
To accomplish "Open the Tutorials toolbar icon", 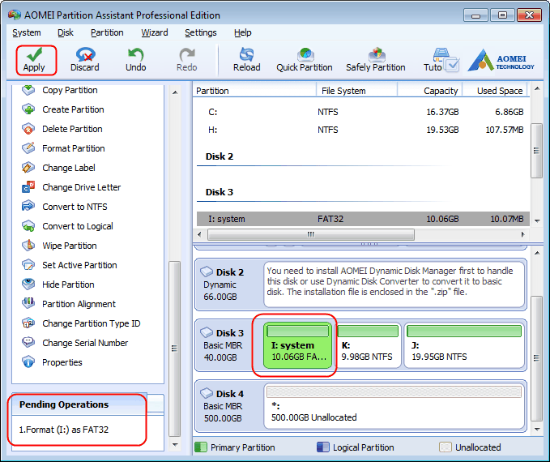I will click(x=441, y=60).
